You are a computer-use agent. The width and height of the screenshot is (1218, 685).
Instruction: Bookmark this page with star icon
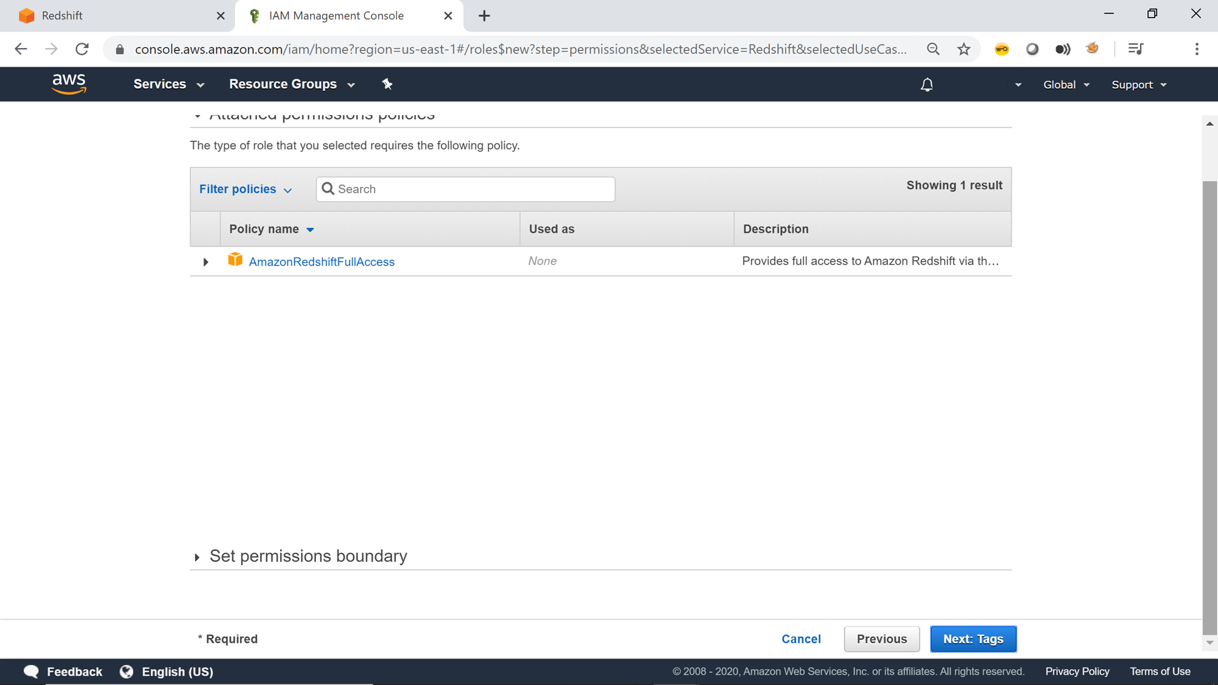click(x=963, y=49)
